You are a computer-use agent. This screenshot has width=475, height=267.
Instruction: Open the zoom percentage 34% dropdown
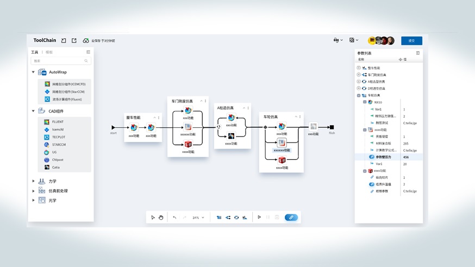point(198,218)
